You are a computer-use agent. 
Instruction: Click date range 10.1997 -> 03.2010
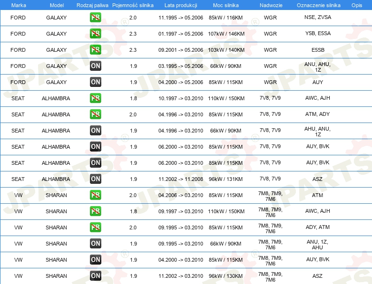181,98
